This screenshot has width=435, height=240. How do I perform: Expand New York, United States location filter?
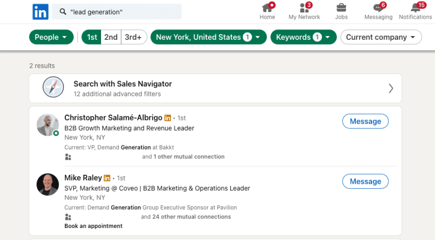click(x=208, y=37)
